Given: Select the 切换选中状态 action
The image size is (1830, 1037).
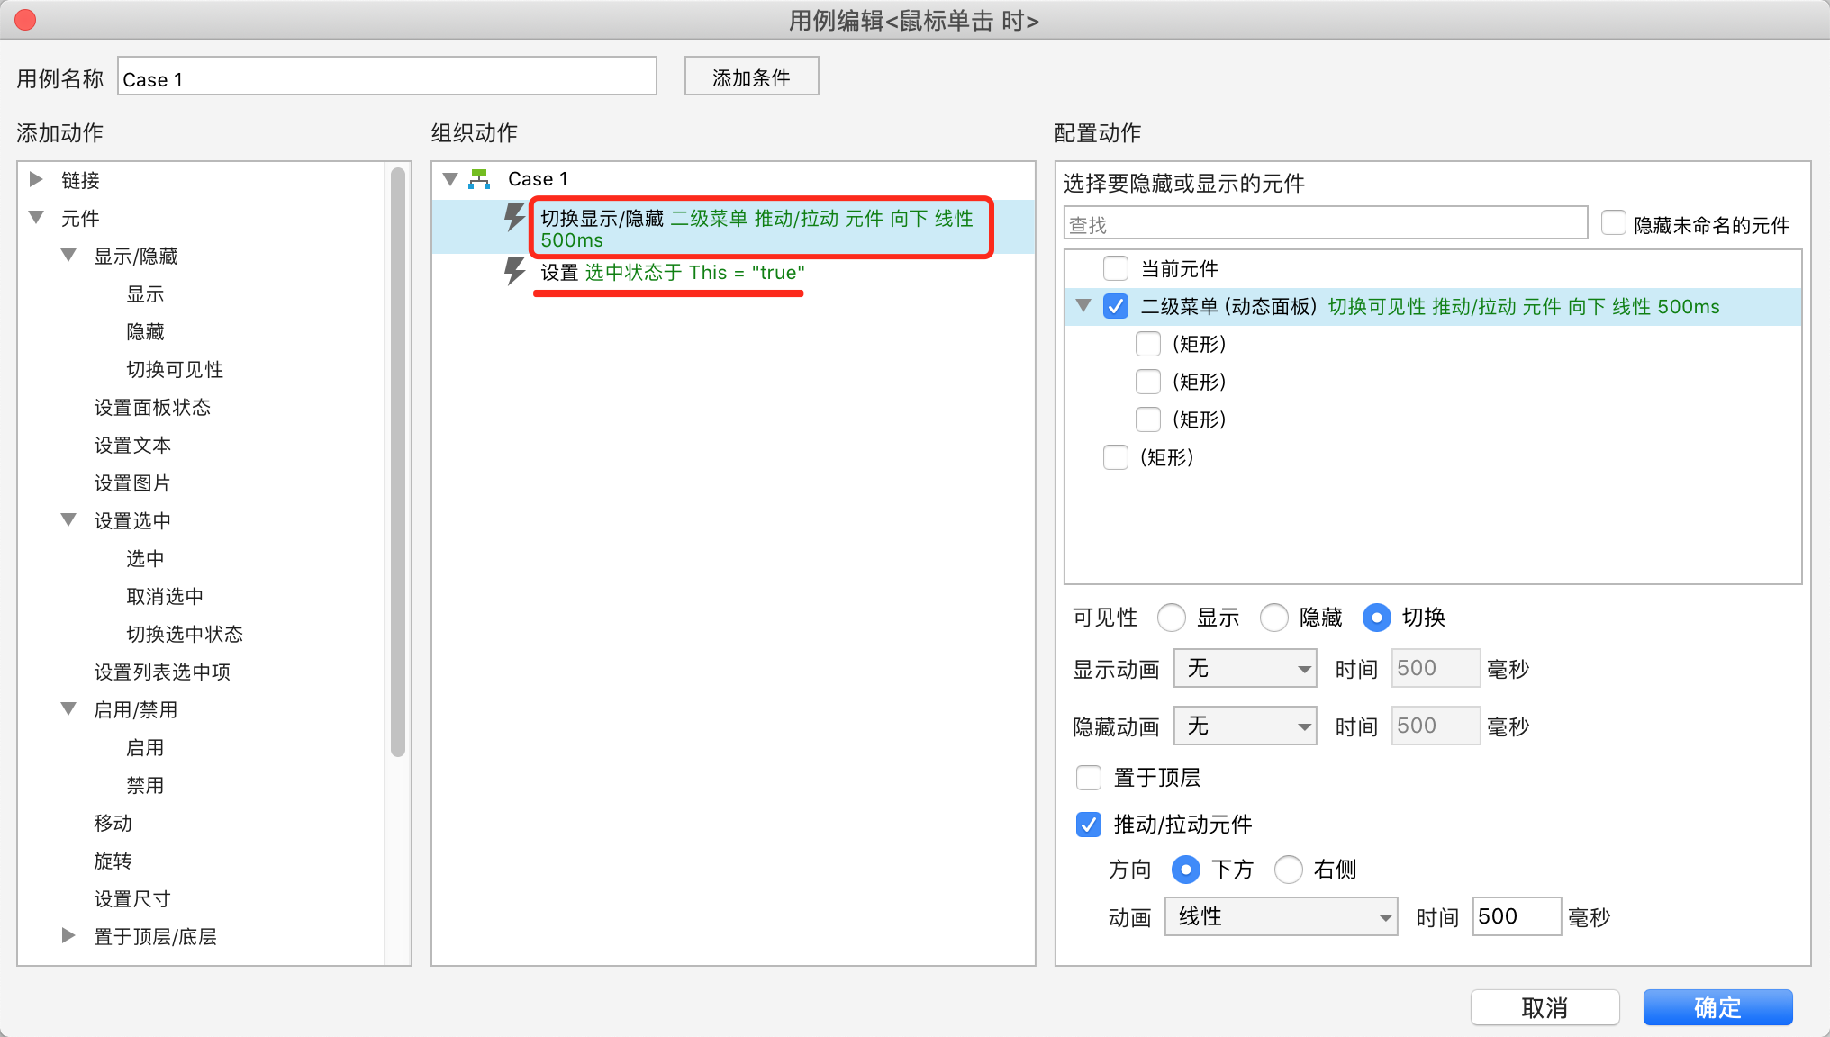Looking at the screenshot, I should [x=185, y=634].
